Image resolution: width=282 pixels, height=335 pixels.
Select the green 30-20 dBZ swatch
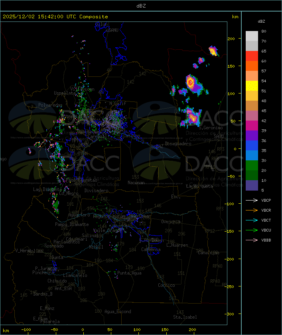coord(252,166)
